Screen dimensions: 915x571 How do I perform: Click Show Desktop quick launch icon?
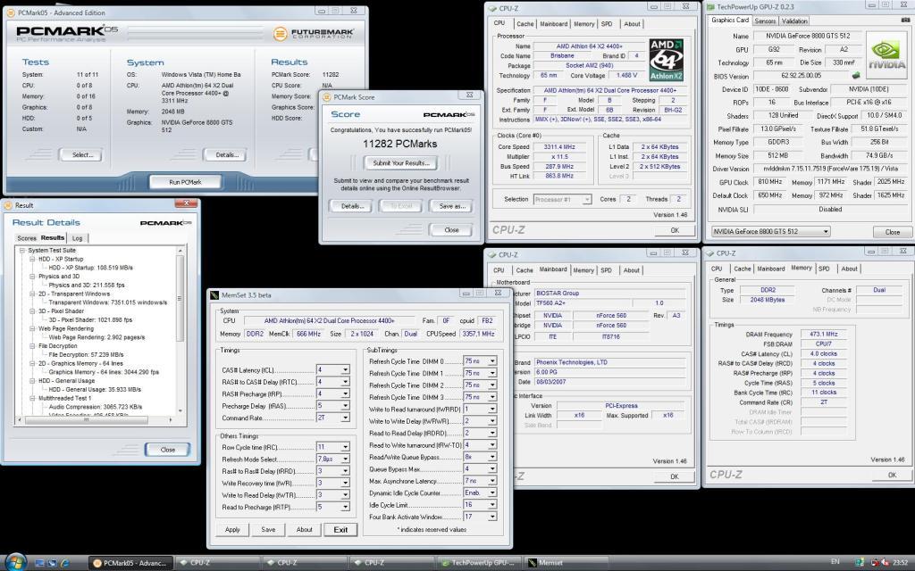[39, 563]
